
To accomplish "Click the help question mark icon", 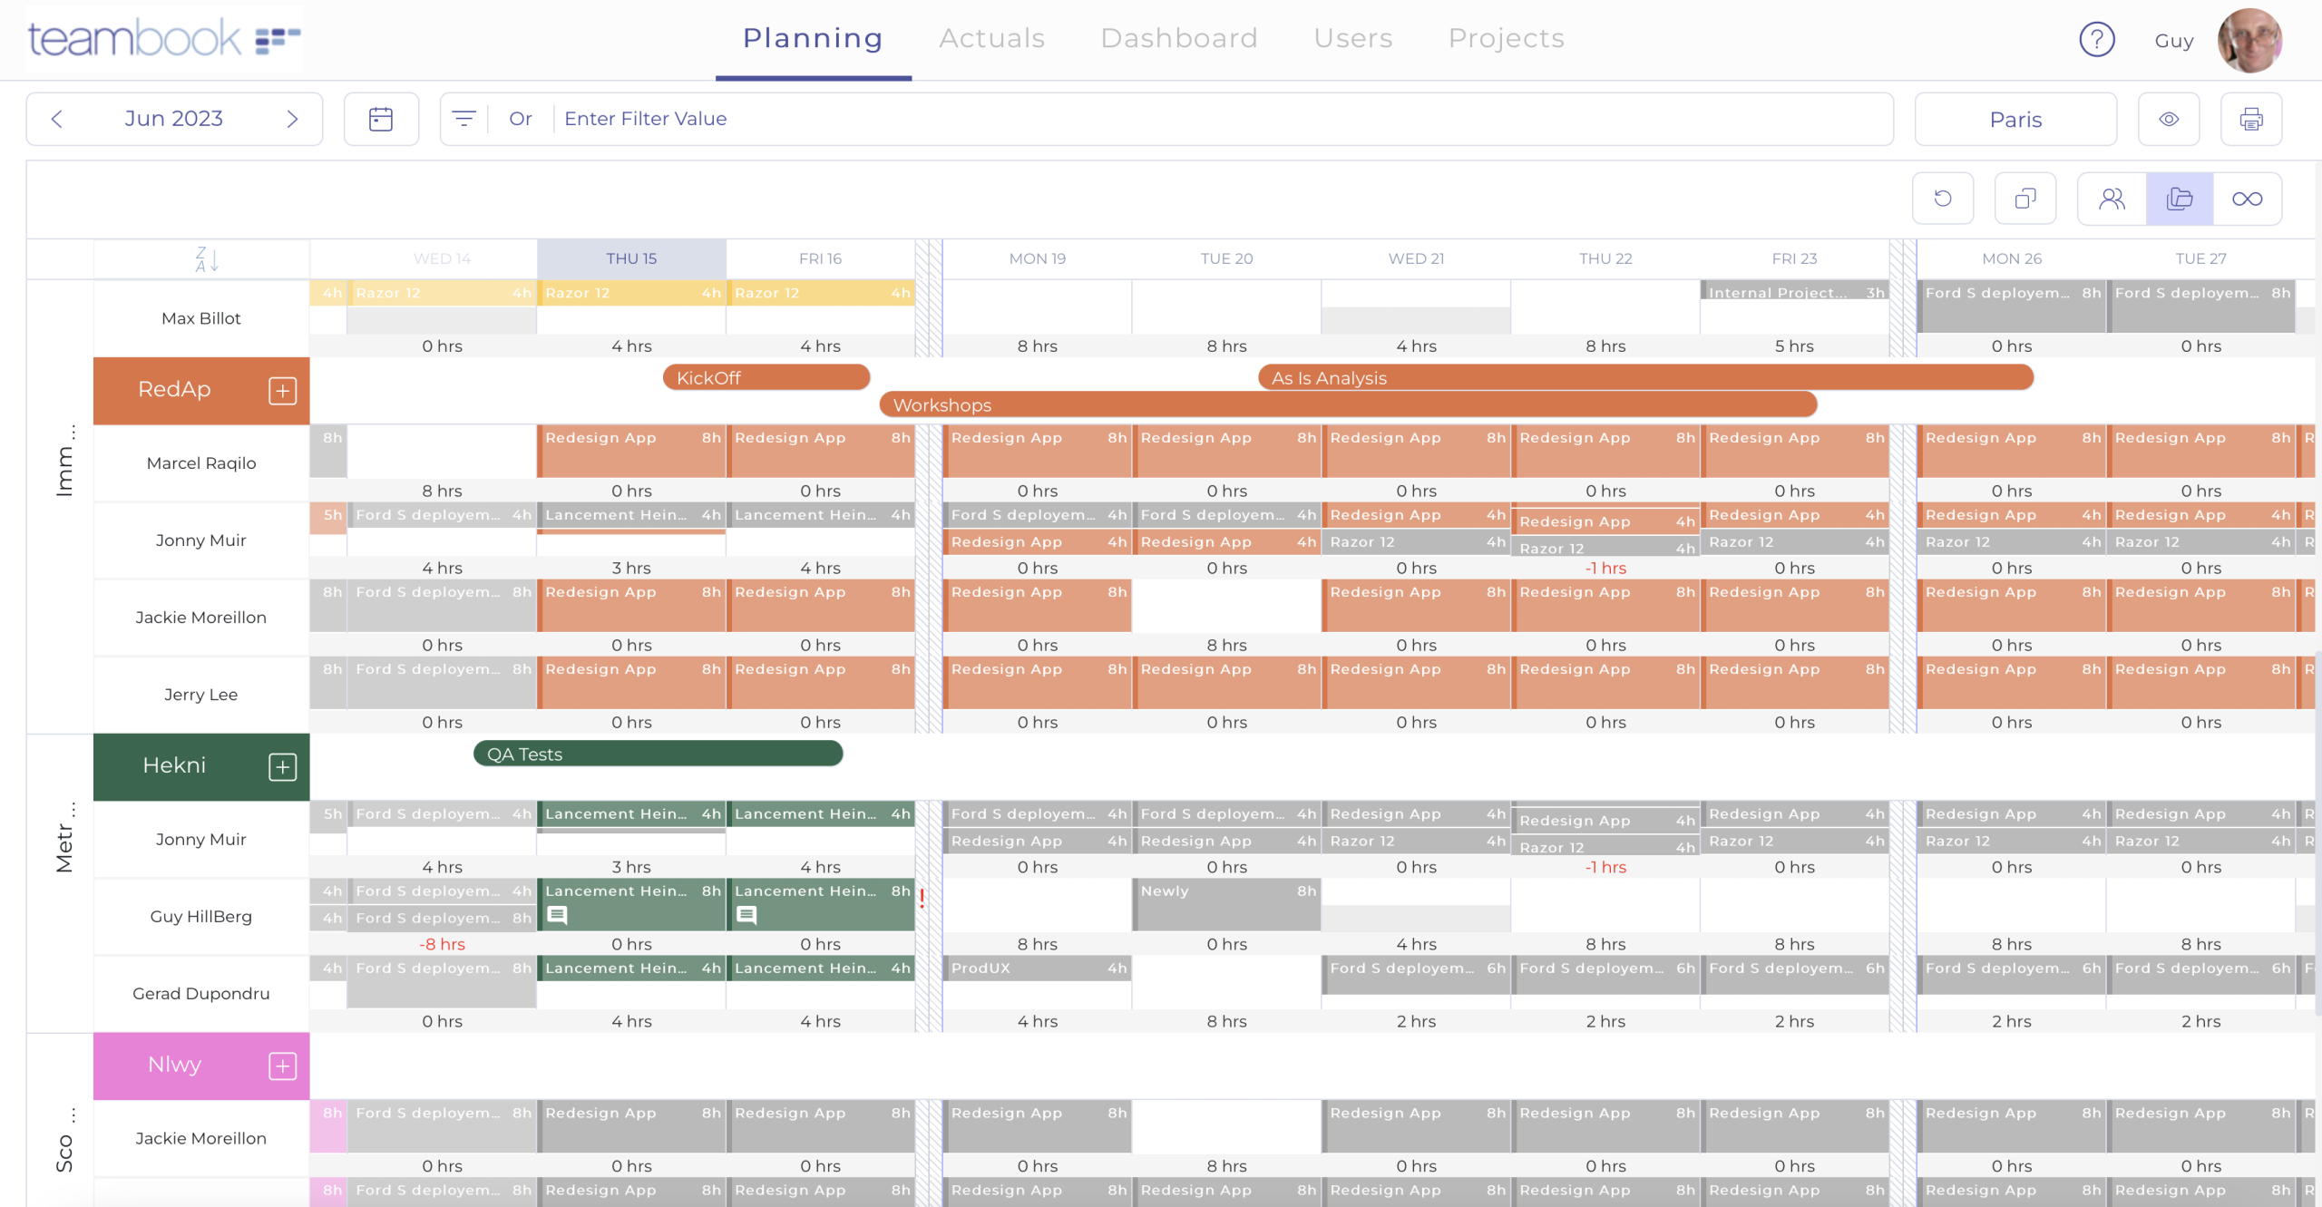I will [x=2096, y=39].
